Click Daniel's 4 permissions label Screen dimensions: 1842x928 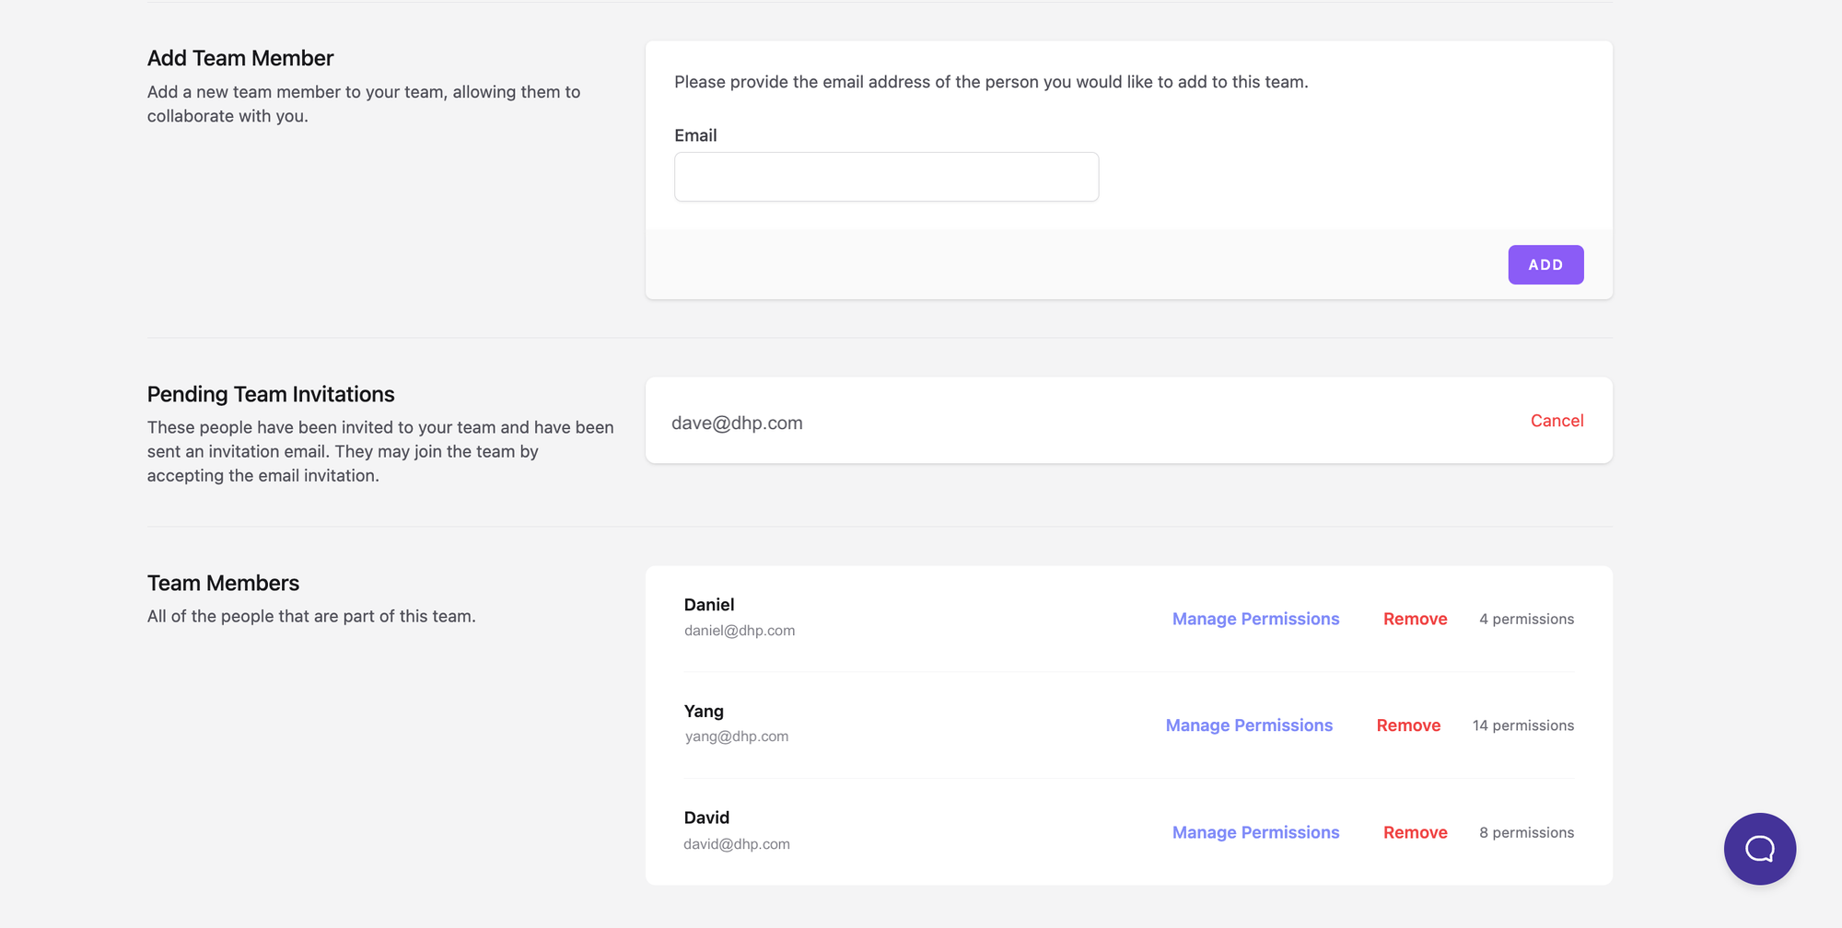click(x=1526, y=619)
